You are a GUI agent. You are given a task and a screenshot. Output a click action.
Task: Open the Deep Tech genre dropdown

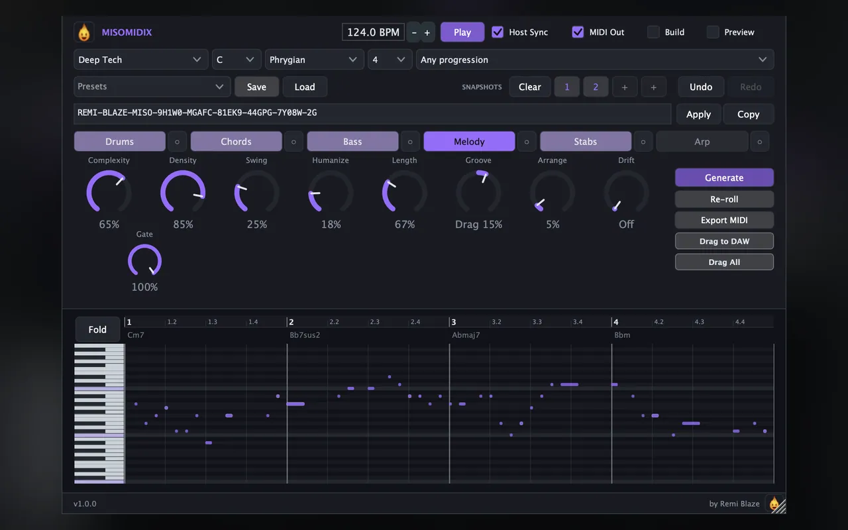click(x=140, y=60)
